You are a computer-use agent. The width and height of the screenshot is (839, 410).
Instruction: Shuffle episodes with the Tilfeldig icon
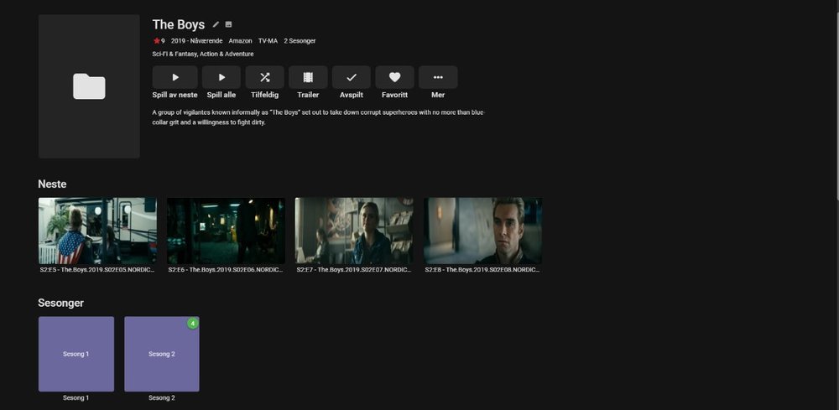coord(265,77)
